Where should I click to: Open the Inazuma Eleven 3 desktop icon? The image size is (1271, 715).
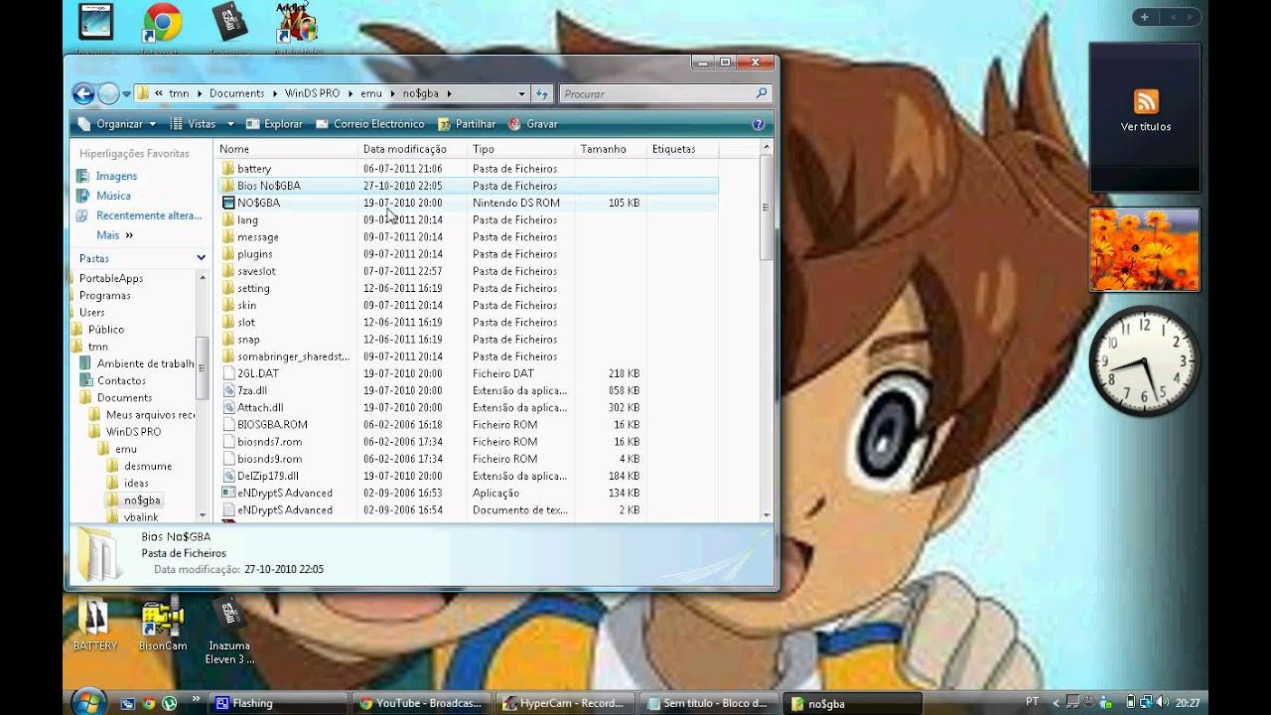229,631
